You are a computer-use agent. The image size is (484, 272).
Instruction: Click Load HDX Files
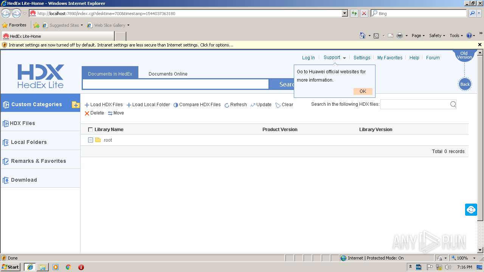(x=104, y=105)
